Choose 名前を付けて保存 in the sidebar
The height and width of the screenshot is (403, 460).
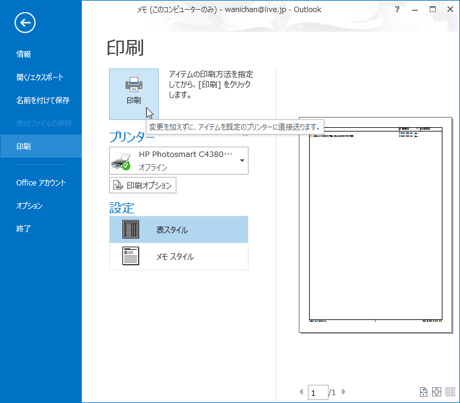point(42,101)
